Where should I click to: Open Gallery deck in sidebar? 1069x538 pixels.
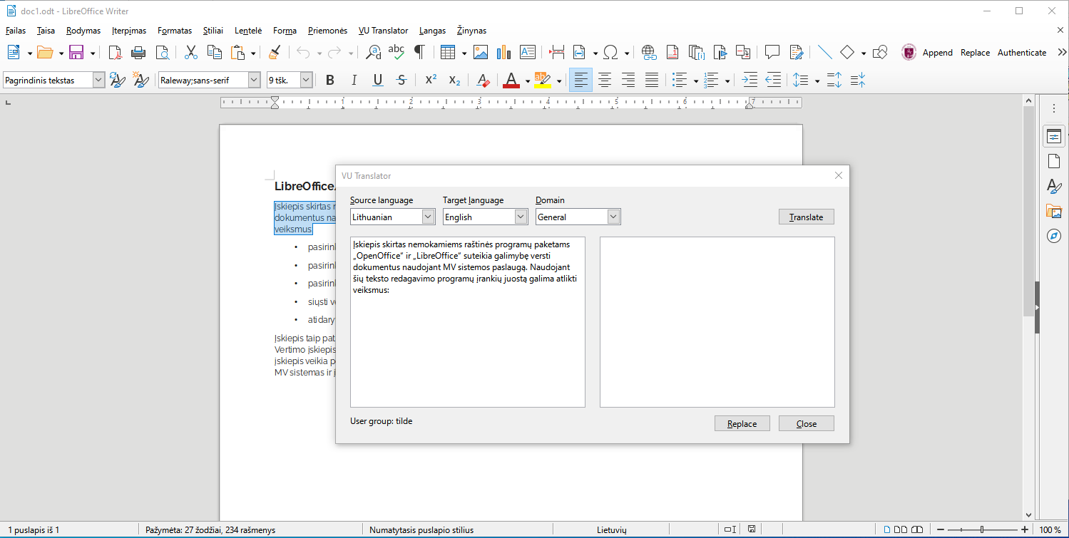pyautogui.click(x=1054, y=211)
